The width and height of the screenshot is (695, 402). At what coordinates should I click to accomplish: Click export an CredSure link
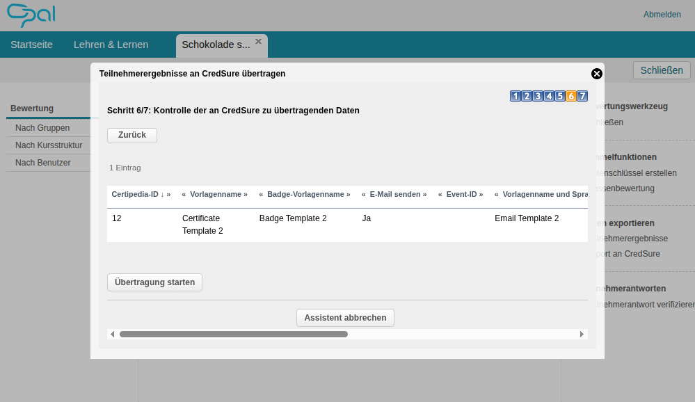[x=628, y=254]
